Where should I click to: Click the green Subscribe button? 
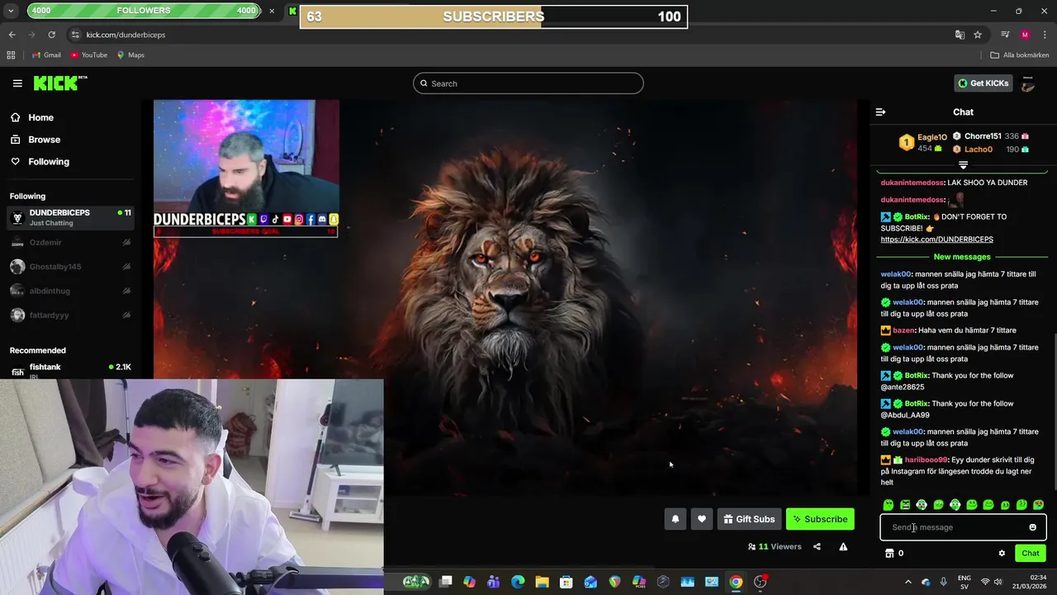(820, 519)
